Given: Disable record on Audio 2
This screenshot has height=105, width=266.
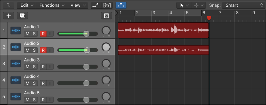Looking at the screenshot, I should click(x=43, y=50).
